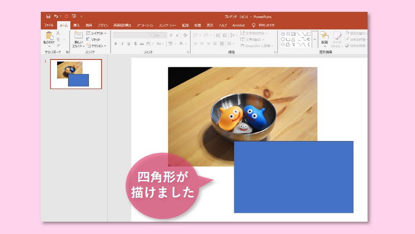Toggle Align Left paragraph
The image size is (415, 234).
[x=195, y=44]
